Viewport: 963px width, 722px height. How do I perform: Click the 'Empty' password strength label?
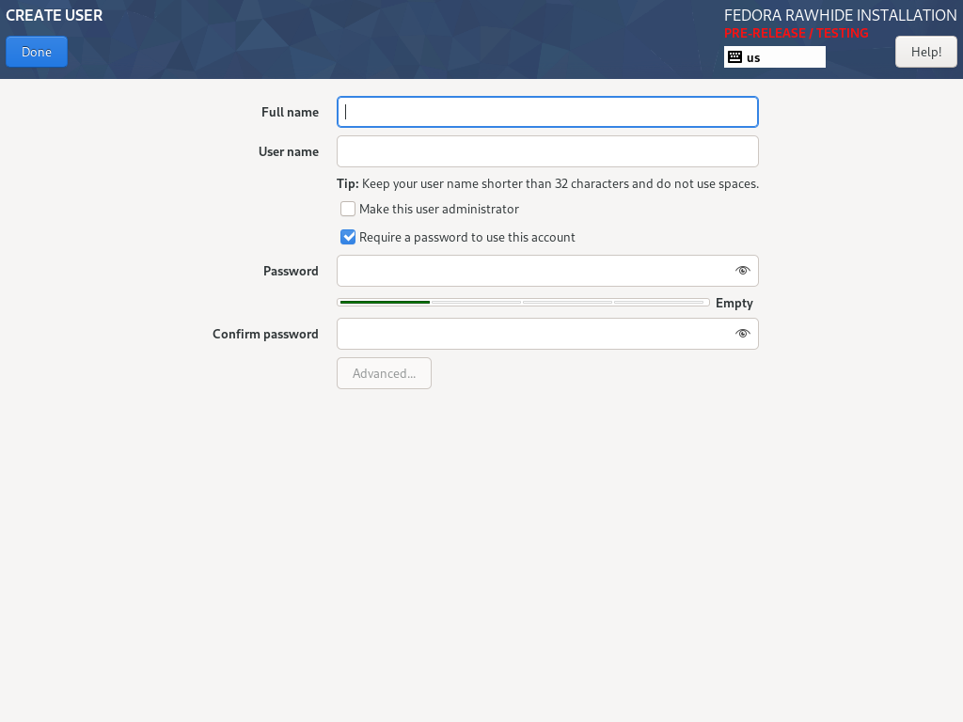click(x=734, y=304)
